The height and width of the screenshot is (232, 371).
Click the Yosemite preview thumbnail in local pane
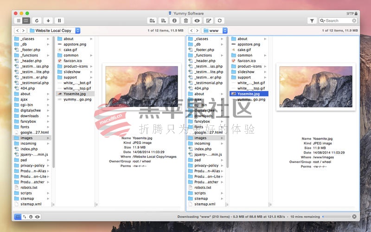[142, 86]
